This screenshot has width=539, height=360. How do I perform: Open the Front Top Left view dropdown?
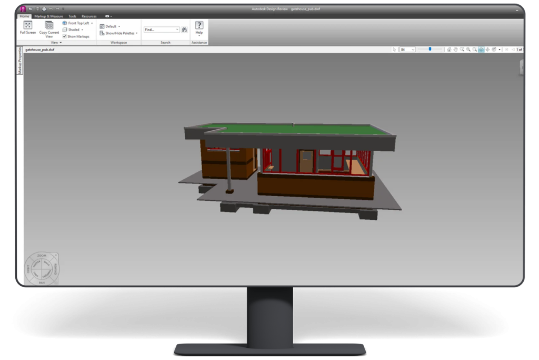click(78, 23)
